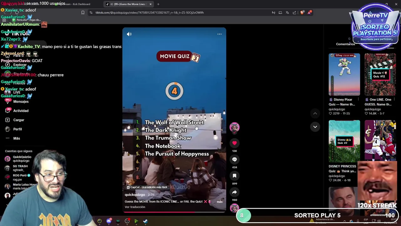
Task: Click 'One LINE. One GUESS' video title
Action: (x=378, y=102)
